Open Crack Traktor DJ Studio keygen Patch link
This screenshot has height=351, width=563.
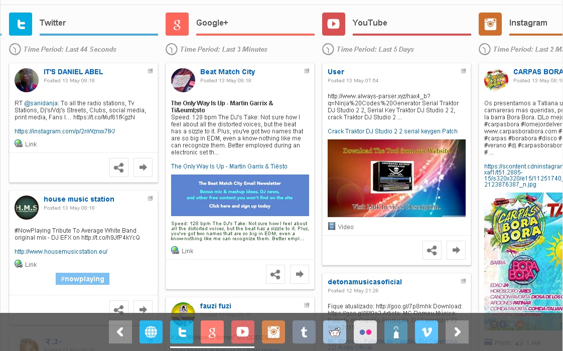392,131
